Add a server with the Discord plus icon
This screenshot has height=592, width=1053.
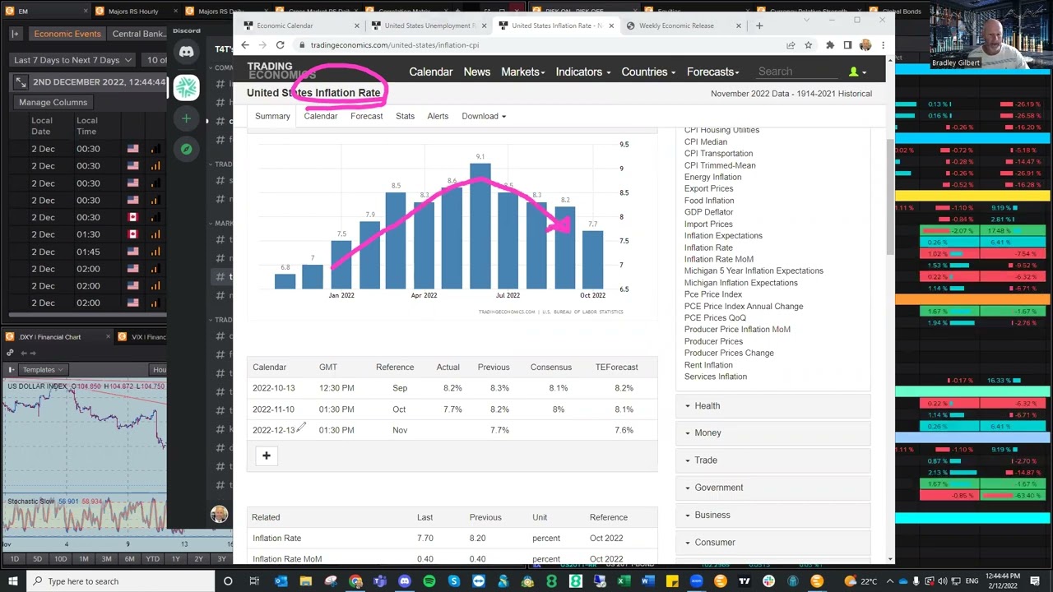click(x=187, y=119)
